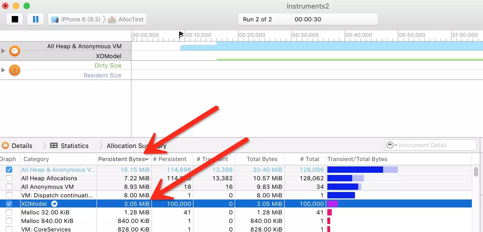This screenshot has height=232, width=483.
Task: Stop the recording with the black square button
Action: (x=15, y=19)
